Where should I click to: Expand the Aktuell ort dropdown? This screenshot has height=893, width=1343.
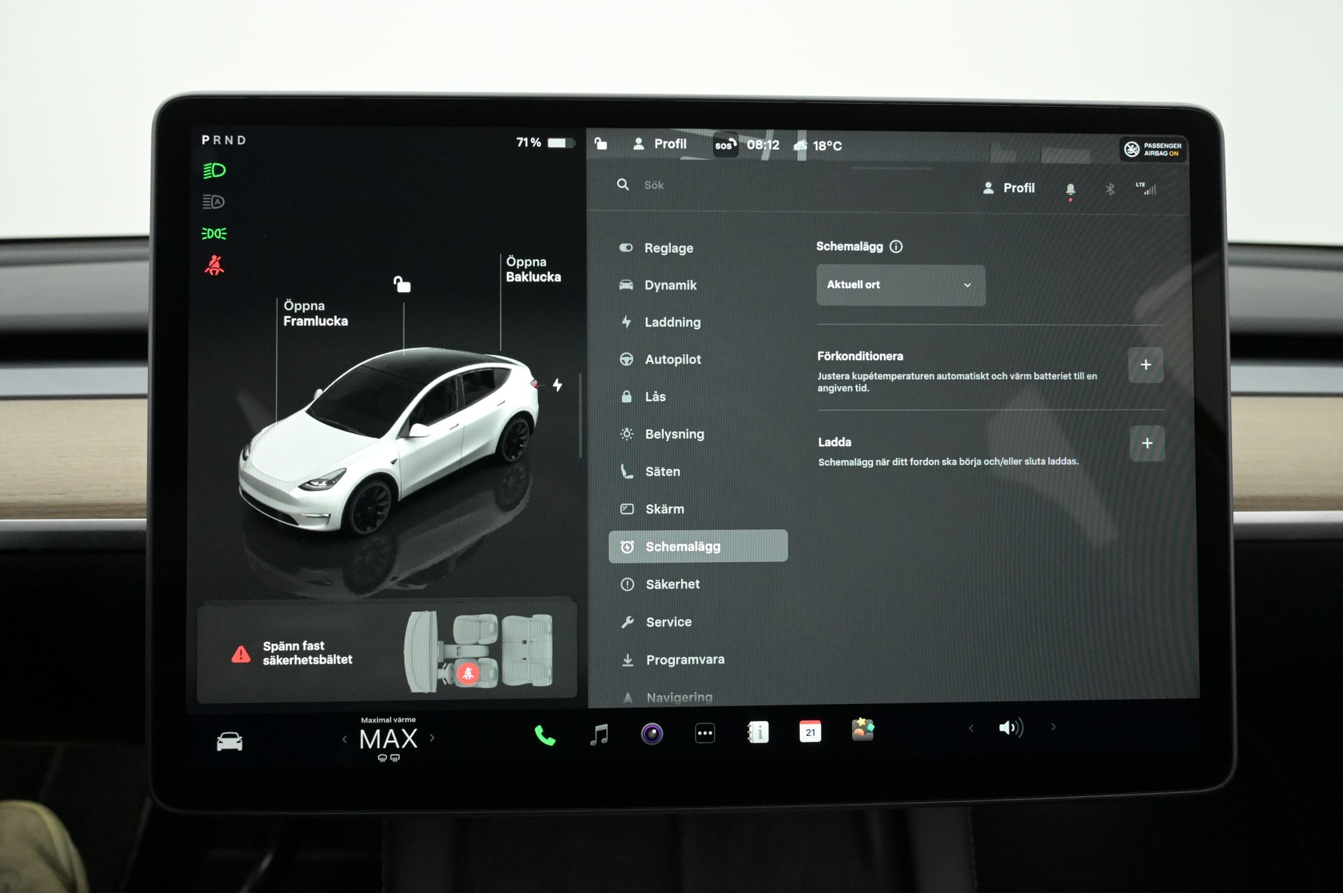click(x=900, y=285)
